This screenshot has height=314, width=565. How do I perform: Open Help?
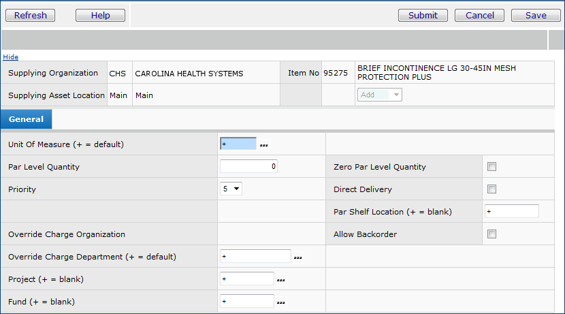pyautogui.click(x=100, y=15)
